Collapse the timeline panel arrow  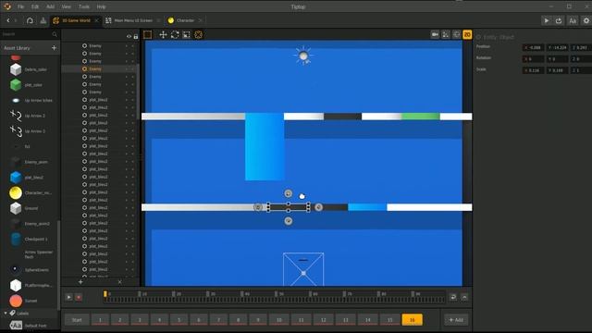pyautogui.click(x=464, y=297)
